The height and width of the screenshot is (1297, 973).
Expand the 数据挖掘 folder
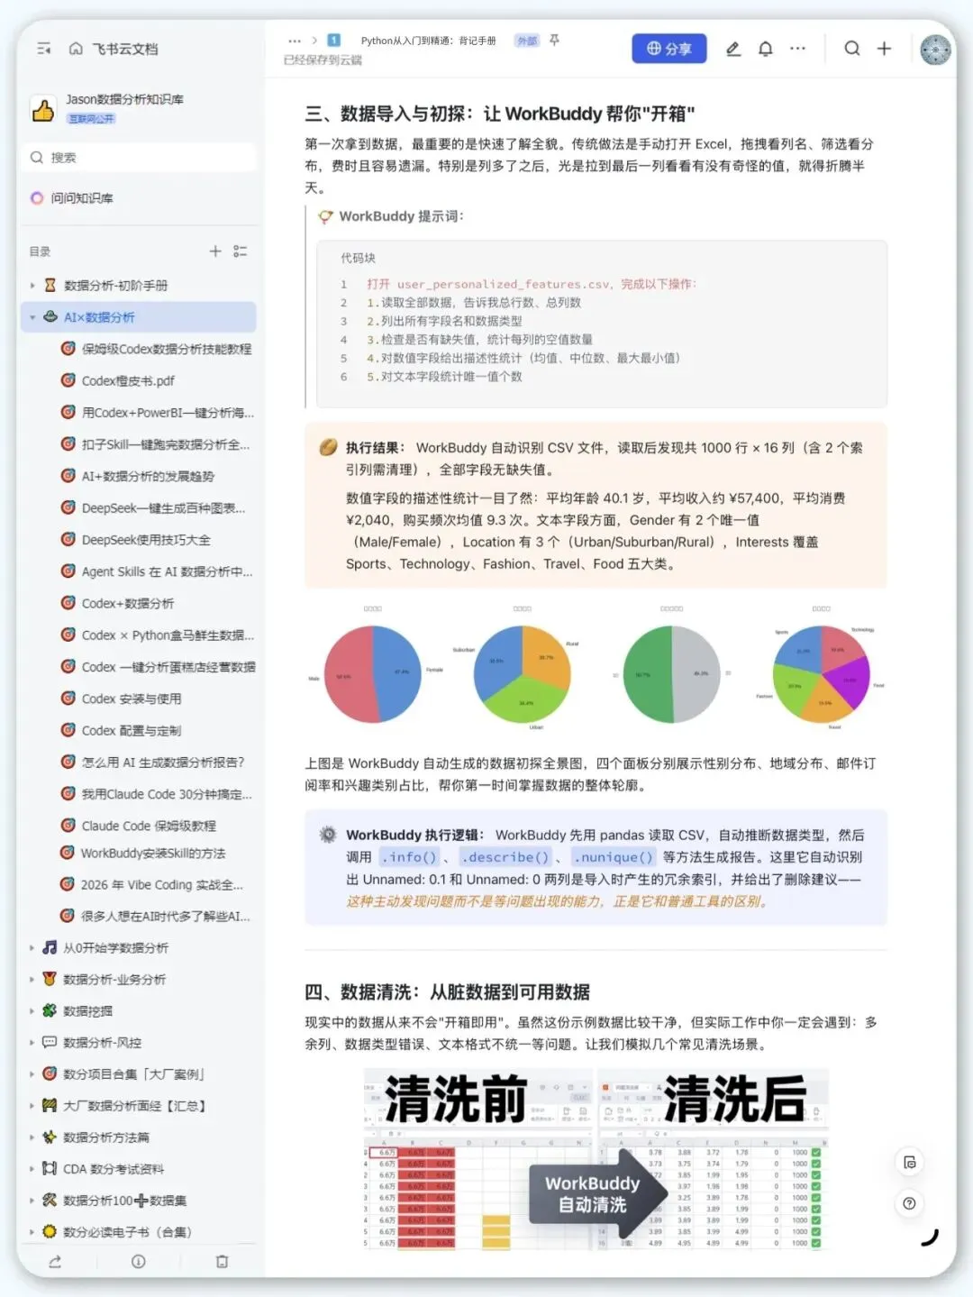(32, 1011)
